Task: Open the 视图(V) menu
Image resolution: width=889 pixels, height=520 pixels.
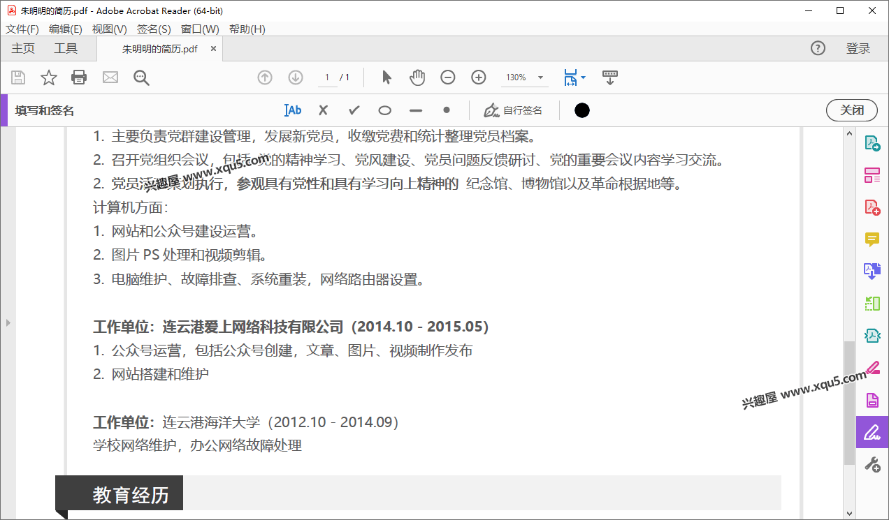Action: 110,29
